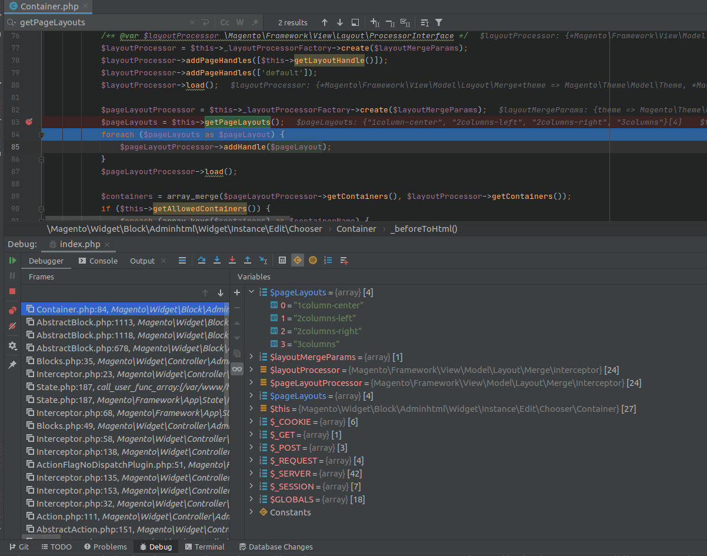Open search results in find window
Screen dimensions: 707x556
tap(355, 22)
